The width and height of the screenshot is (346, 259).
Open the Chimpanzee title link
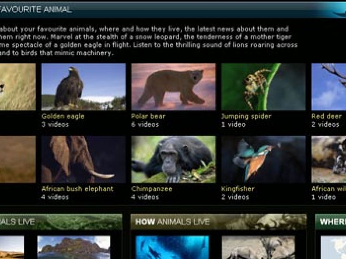point(152,189)
